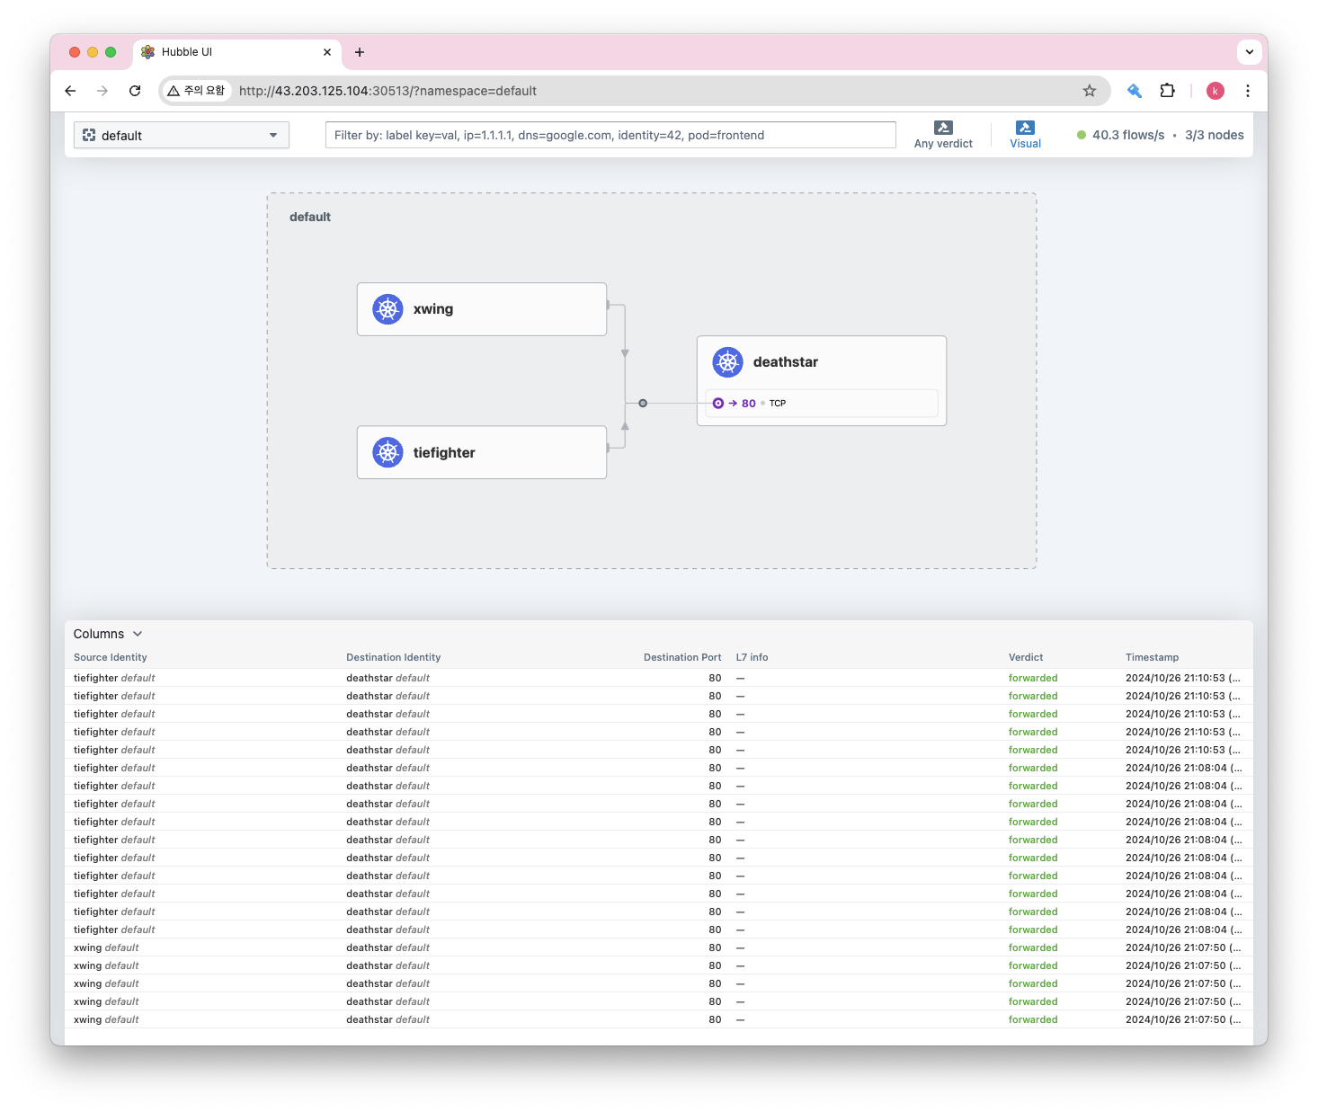
Task: Click the xwing Kubernetes icon
Action: (387, 309)
